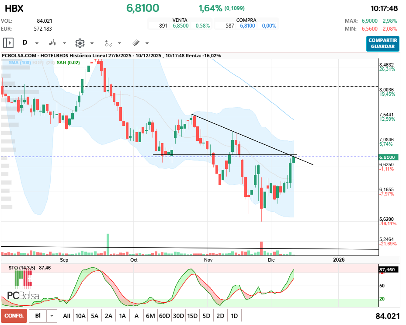Switch to the 1A time range
Screen dimensions: 406x325
click(x=122, y=316)
